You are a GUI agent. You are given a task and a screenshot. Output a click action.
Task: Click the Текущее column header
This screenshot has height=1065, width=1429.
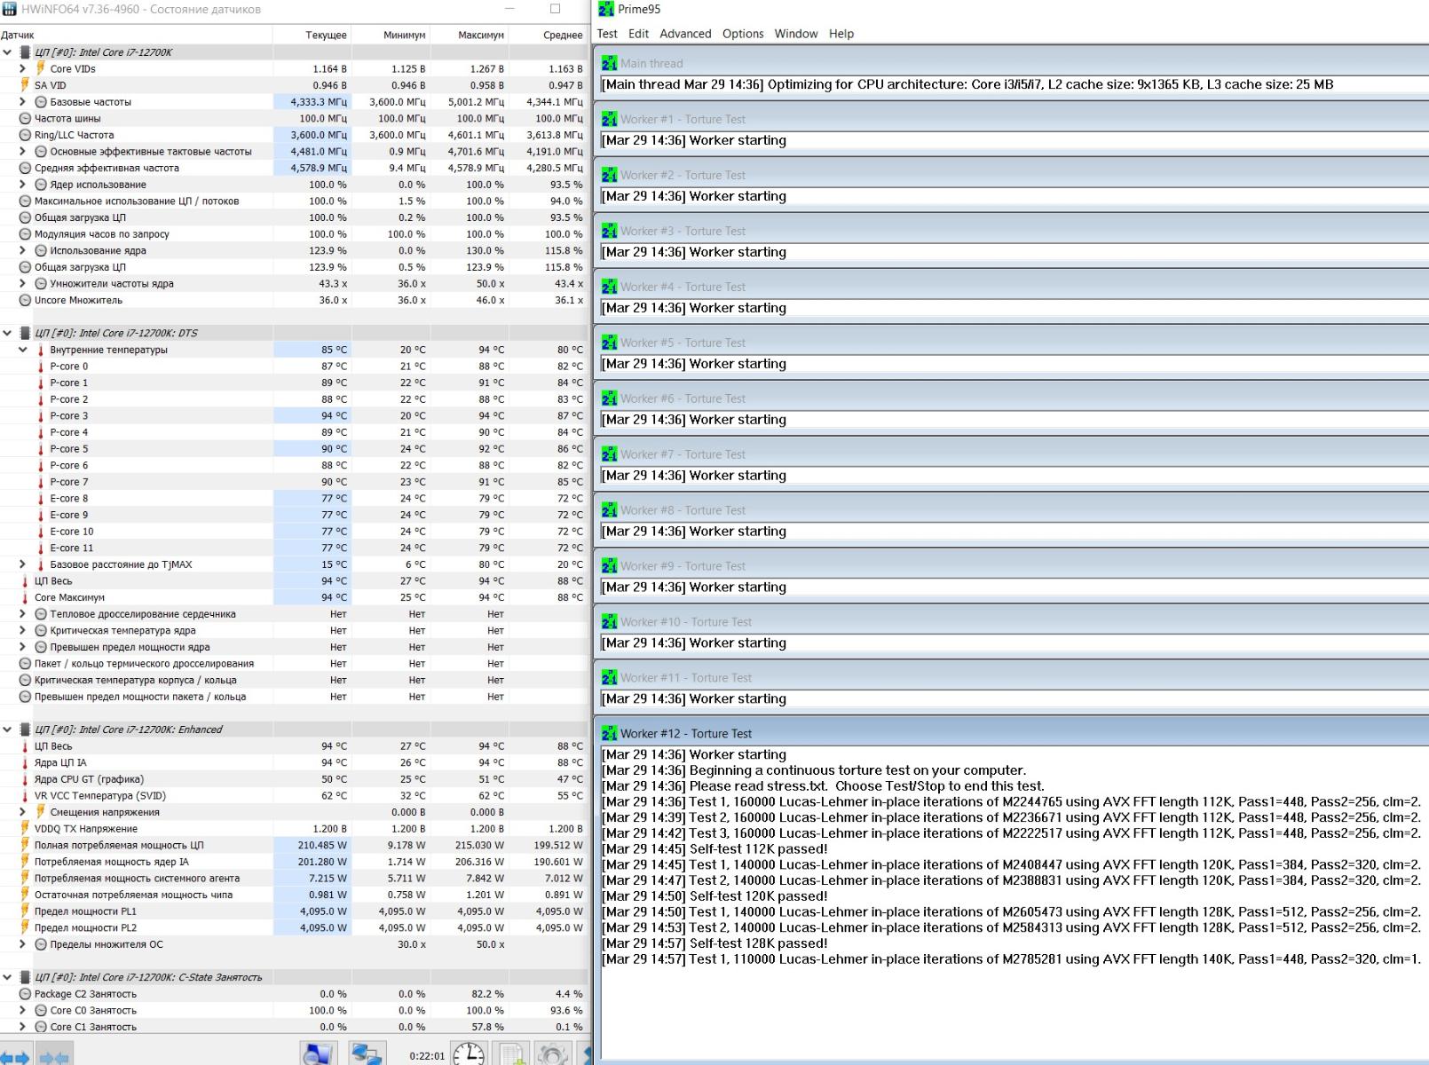point(326,35)
